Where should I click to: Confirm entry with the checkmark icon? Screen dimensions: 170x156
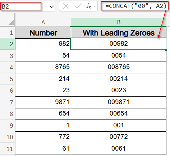[78, 6]
